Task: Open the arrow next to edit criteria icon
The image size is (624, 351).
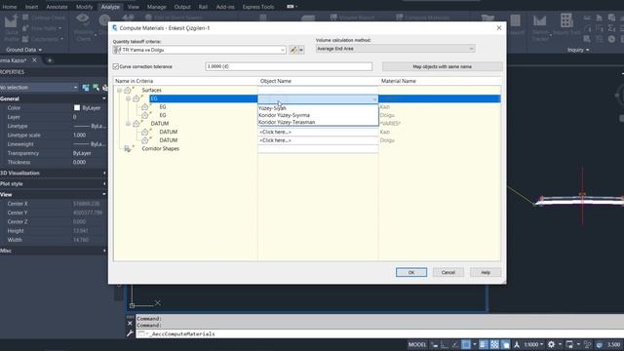Action: click(x=301, y=50)
